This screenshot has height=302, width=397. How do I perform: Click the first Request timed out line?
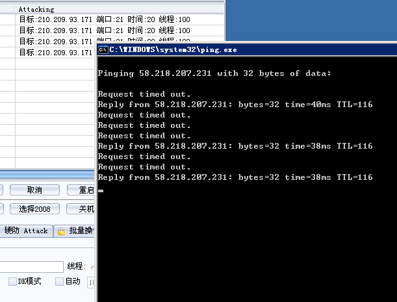pyautogui.click(x=144, y=94)
